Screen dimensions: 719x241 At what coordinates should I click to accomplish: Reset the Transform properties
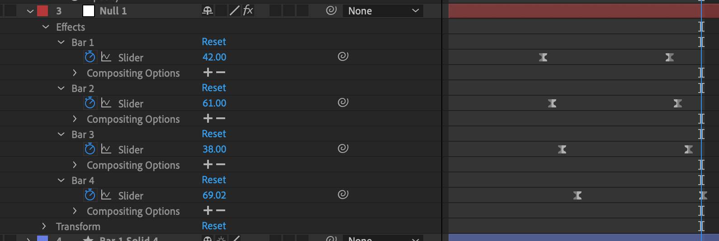point(214,226)
